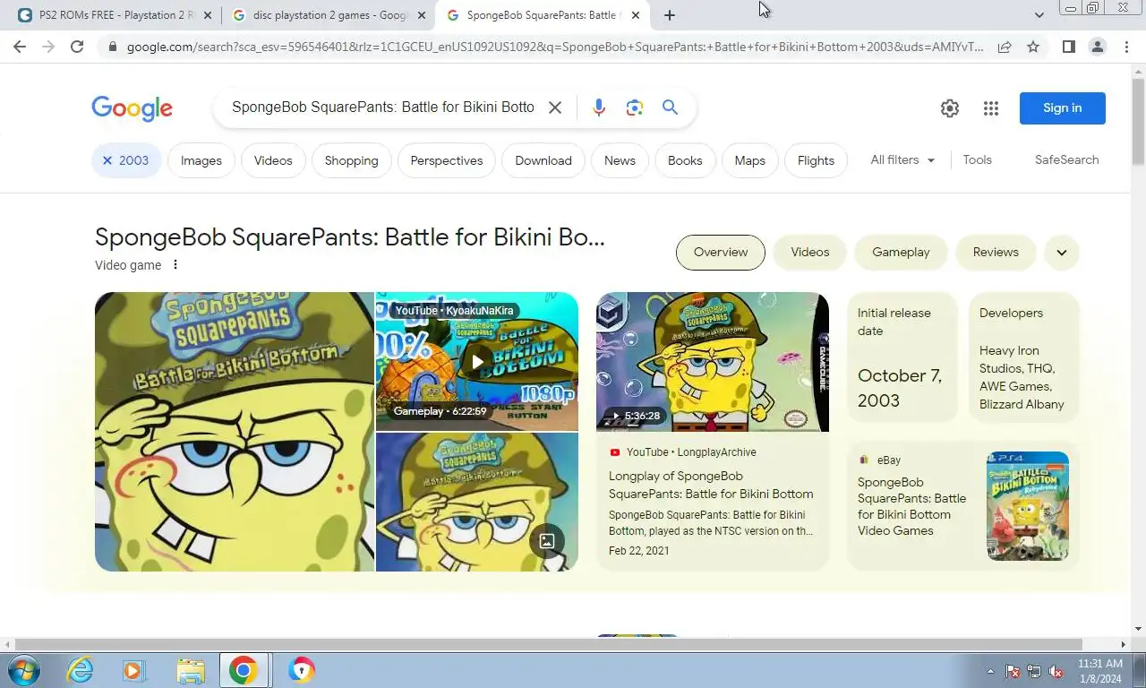The image size is (1146, 688).
Task: Select the Perspectives filter
Action: (447, 160)
